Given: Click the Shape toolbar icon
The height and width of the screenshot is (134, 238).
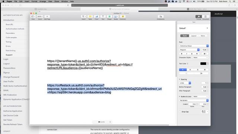Looking at the screenshot, I should point(109,16).
